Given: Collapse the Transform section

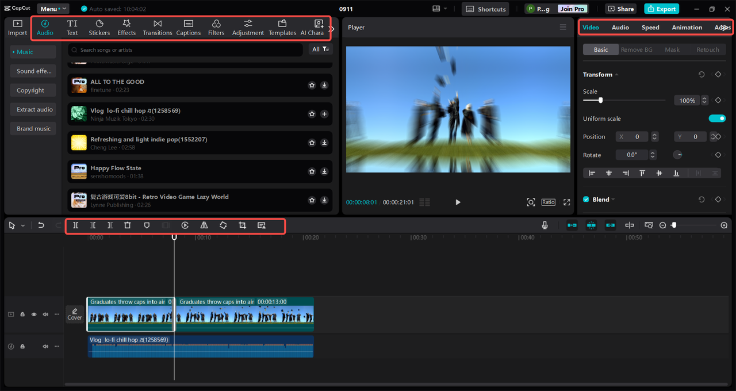Looking at the screenshot, I should click(616, 75).
